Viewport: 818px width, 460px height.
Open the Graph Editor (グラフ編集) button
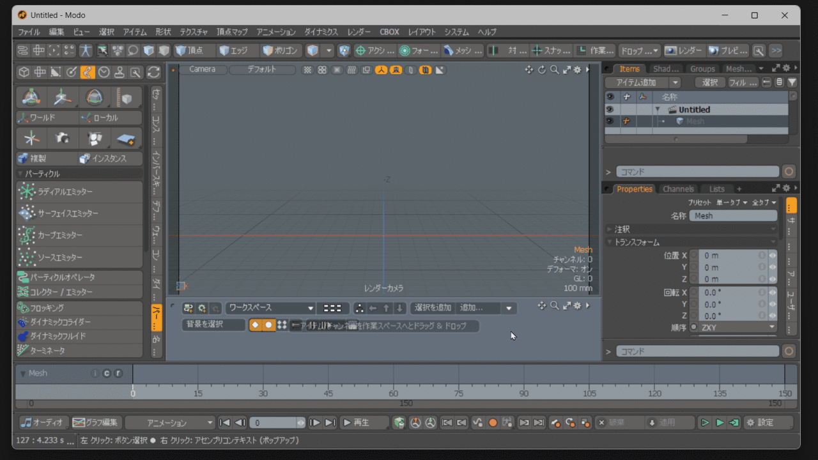coord(96,422)
